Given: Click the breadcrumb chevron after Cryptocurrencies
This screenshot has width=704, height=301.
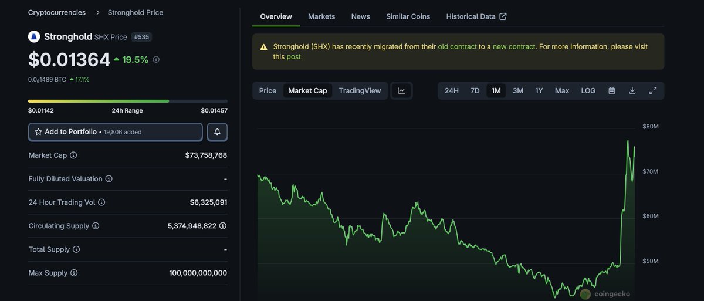Looking at the screenshot, I should click(x=97, y=12).
